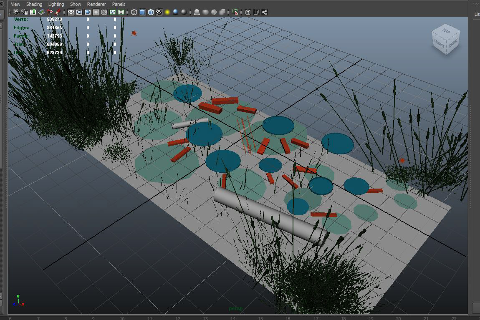The image size is (480, 320).
Task: Click the Edges count 861855
Action: (x=55, y=28)
